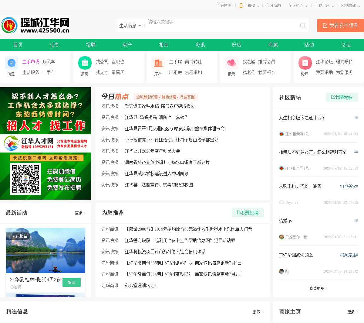Open the red 论坛 icon

click(x=305, y=63)
